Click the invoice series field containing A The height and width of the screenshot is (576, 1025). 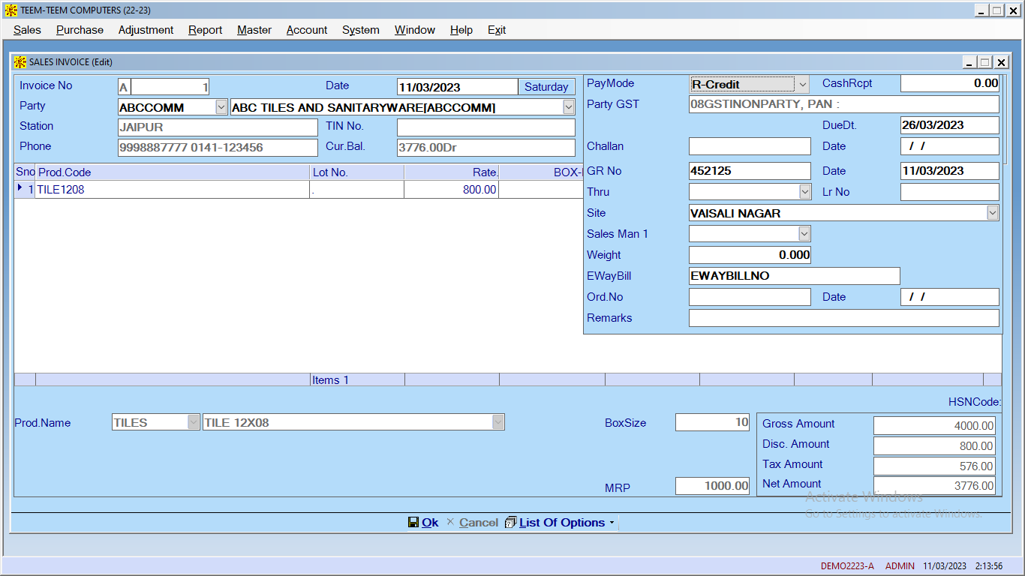125,87
